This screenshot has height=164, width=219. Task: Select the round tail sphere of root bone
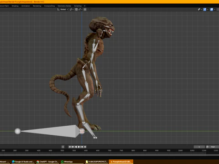click(x=17, y=131)
